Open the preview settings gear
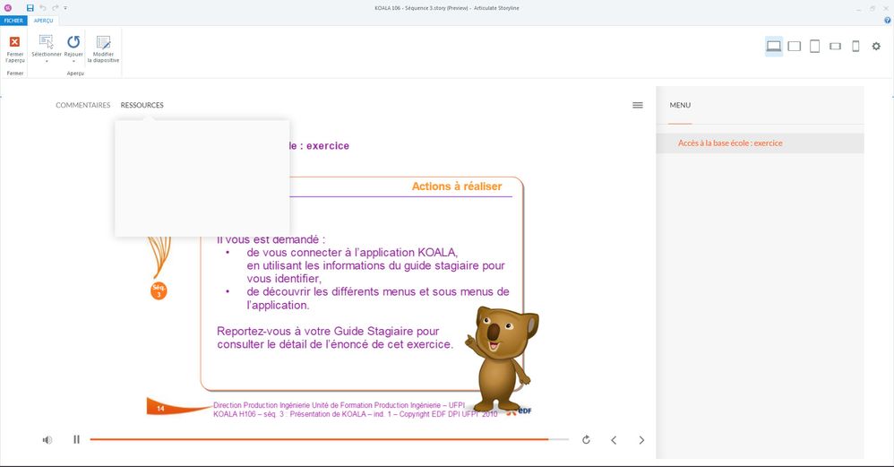894x467 pixels. tap(876, 47)
